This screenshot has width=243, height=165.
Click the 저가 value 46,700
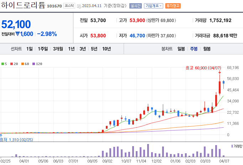(x=137, y=36)
